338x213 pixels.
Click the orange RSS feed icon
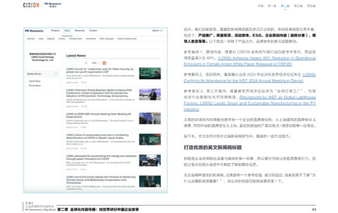[104, 63]
